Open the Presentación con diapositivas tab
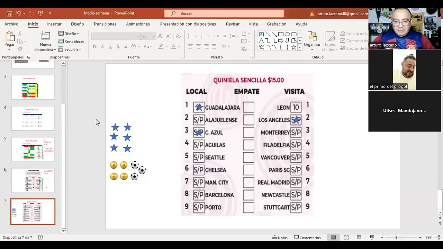443x249 pixels. click(x=188, y=24)
